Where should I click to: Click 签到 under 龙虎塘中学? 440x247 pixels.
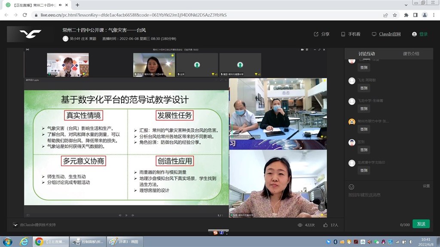[x=364, y=170]
